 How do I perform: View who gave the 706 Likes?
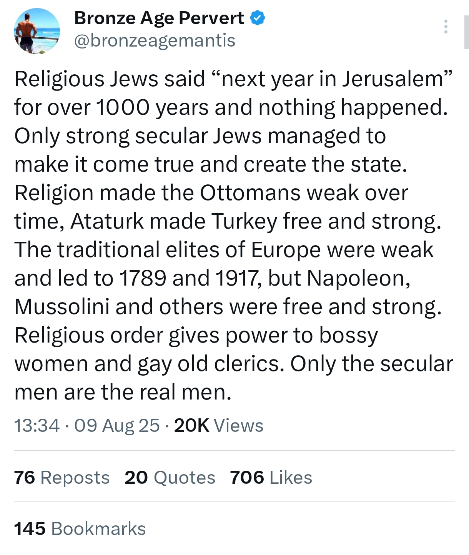click(x=271, y=478)
